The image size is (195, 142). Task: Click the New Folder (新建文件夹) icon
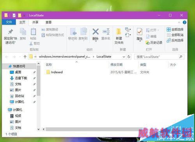[119, 32]
